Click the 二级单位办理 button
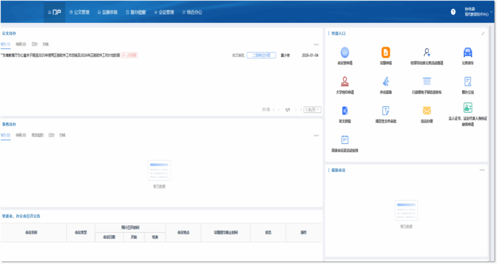Screen dimensions: 497x264 point(261,55)
